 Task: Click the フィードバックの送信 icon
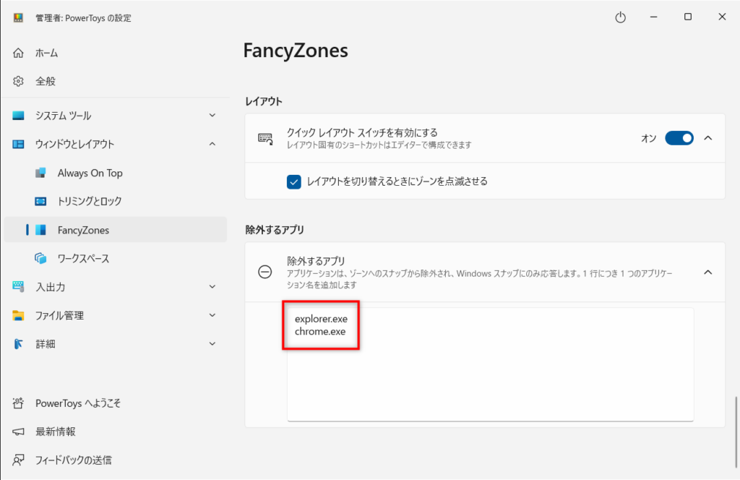(x=19, y=460)
